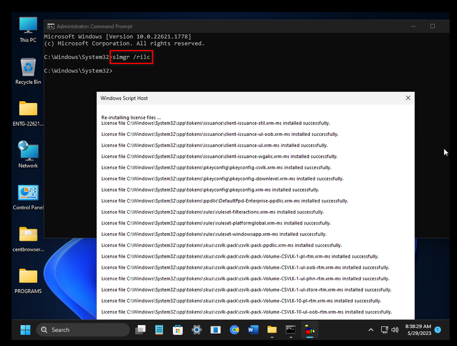Image resolution: width=457 pixels, height=346 pixels.
Task: Click pkeyconfig\pkeyconfig.xrm-ms license line
Action: (210, 190)
